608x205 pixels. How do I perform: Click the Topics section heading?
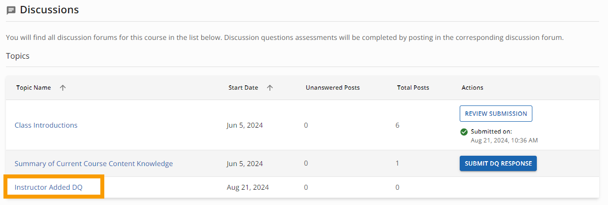18,56
